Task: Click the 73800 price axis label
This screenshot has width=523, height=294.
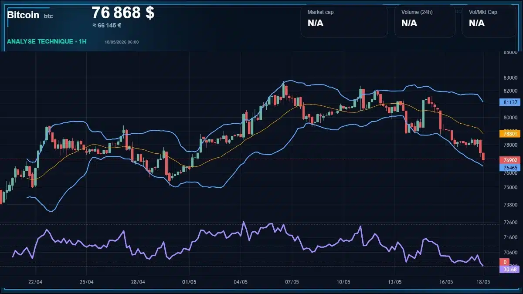Action: click(x=510, y=204)
